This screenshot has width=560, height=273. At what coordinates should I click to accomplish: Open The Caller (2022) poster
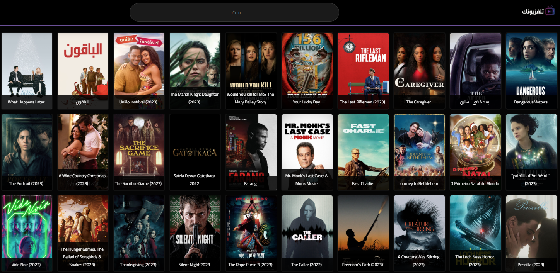coord(307,233)
